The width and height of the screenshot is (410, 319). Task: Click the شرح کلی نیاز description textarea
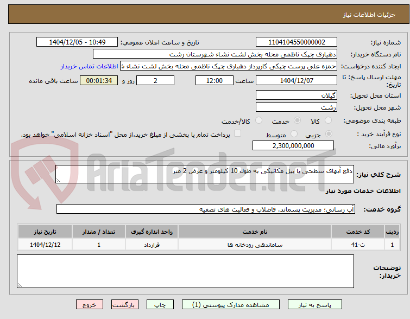pos(205,174)
